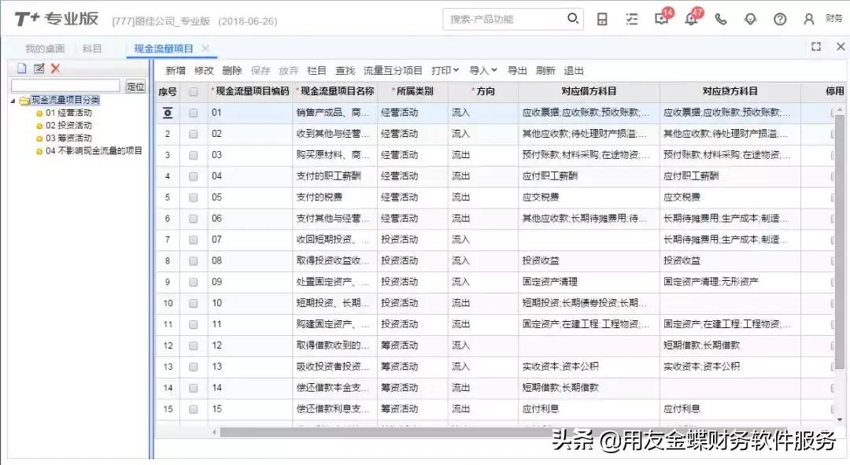Click the 定位 locate button
Image resolution: width=850 pixels, height=465 pixels.
135,87
